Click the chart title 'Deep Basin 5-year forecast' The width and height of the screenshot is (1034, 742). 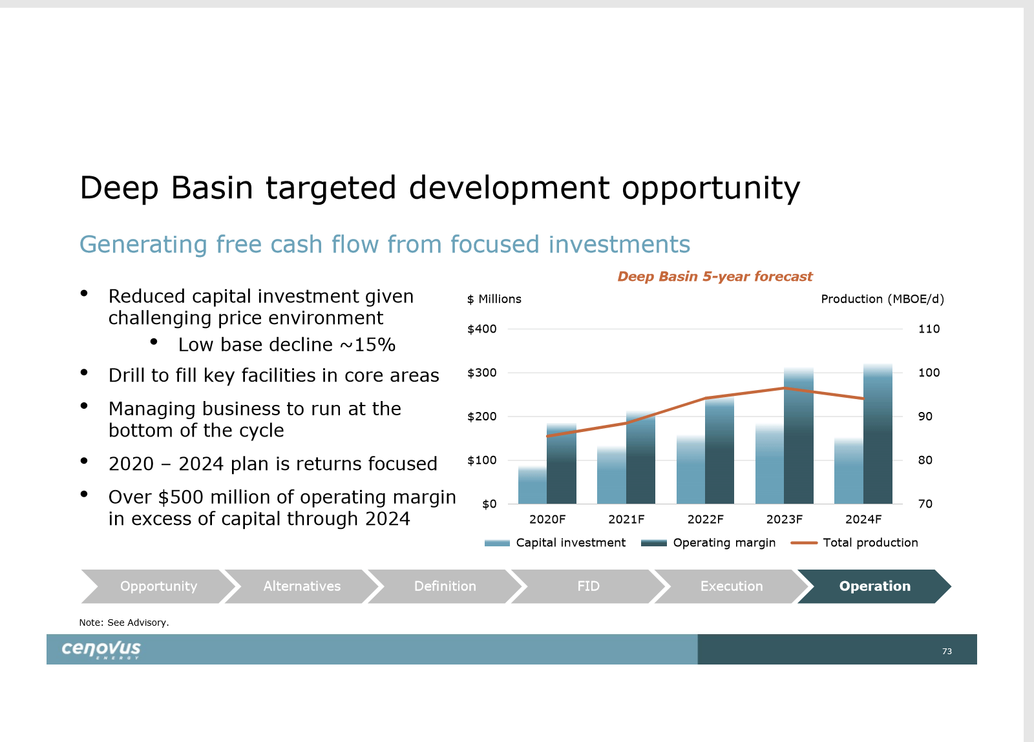click(x=715, y=276)
